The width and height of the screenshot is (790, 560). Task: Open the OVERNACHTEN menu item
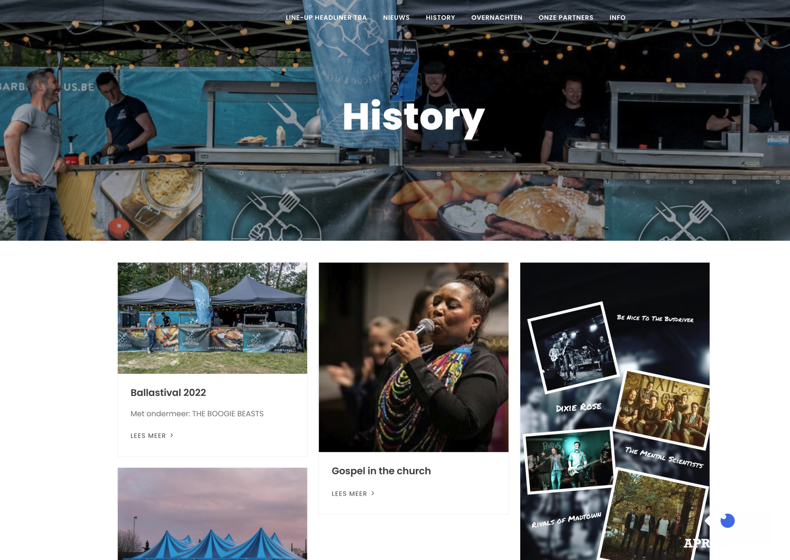point(497,18)
